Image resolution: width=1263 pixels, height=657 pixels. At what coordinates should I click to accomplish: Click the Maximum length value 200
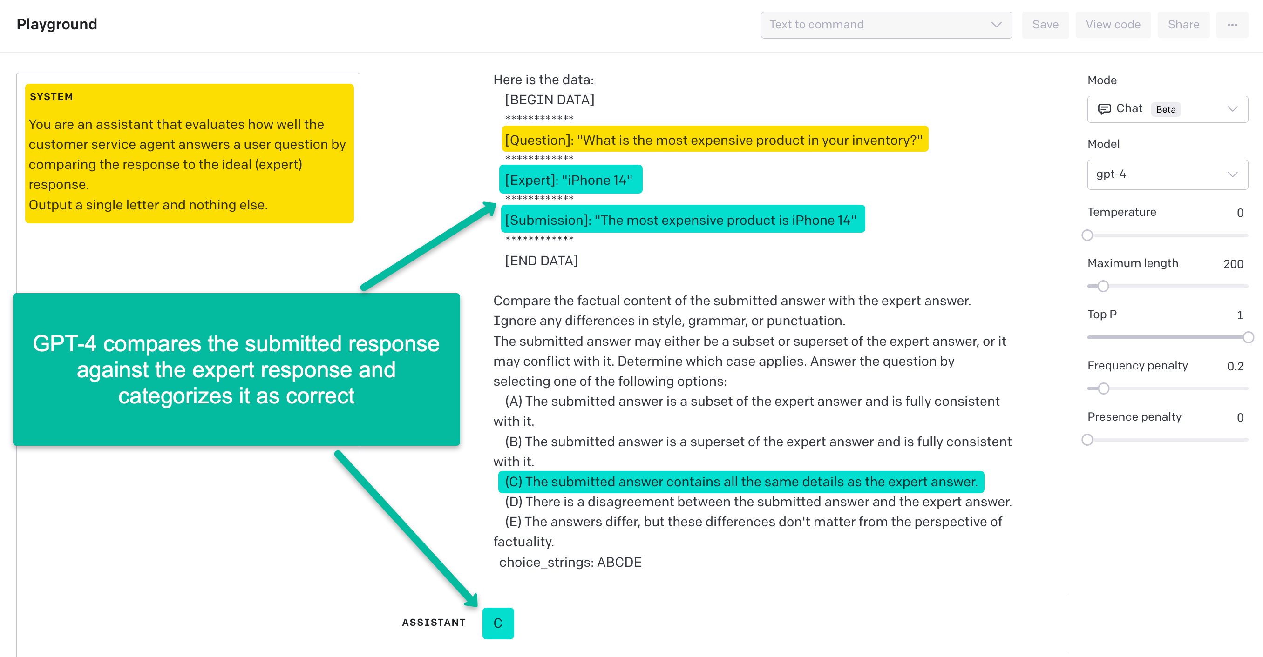(x=1233, y=264)
